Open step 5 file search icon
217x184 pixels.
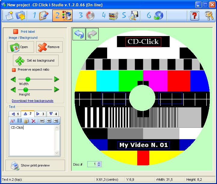[x=130, y=15]
